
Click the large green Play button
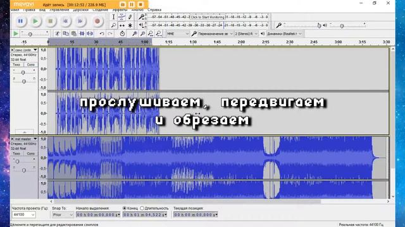[x=35, y=21]
